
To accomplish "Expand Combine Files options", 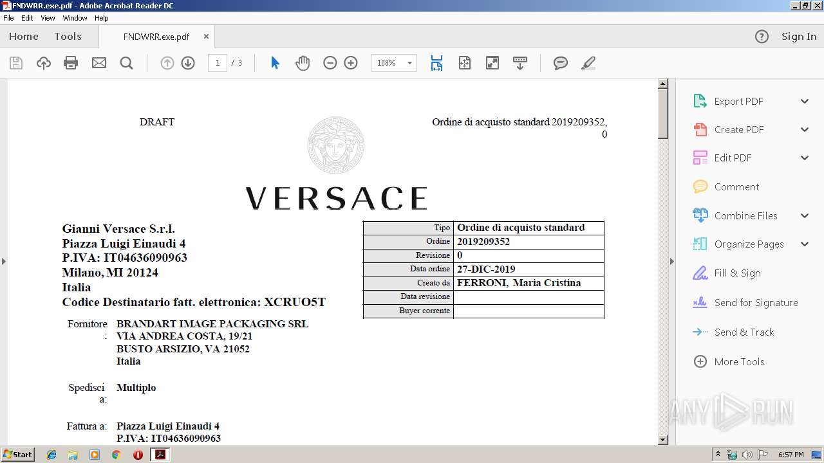I will point(805,215).
